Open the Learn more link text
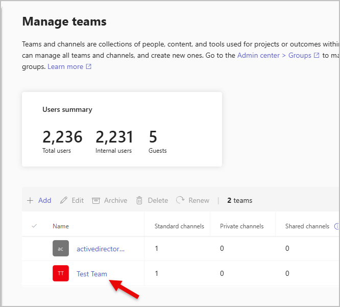The width and height of the screenshot is (340, 307). (x=65, y=67)
